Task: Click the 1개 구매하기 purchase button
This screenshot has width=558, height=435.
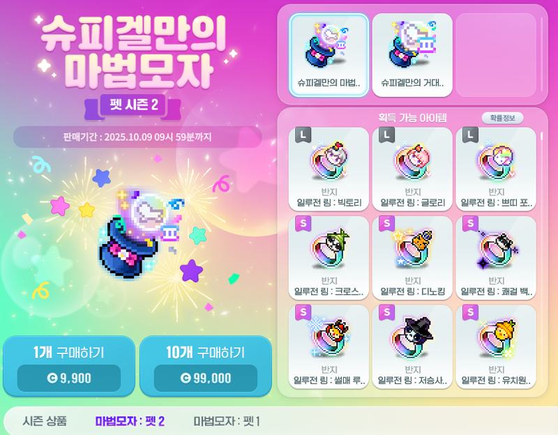Action: pyautogui.click(x=69, y=366)
